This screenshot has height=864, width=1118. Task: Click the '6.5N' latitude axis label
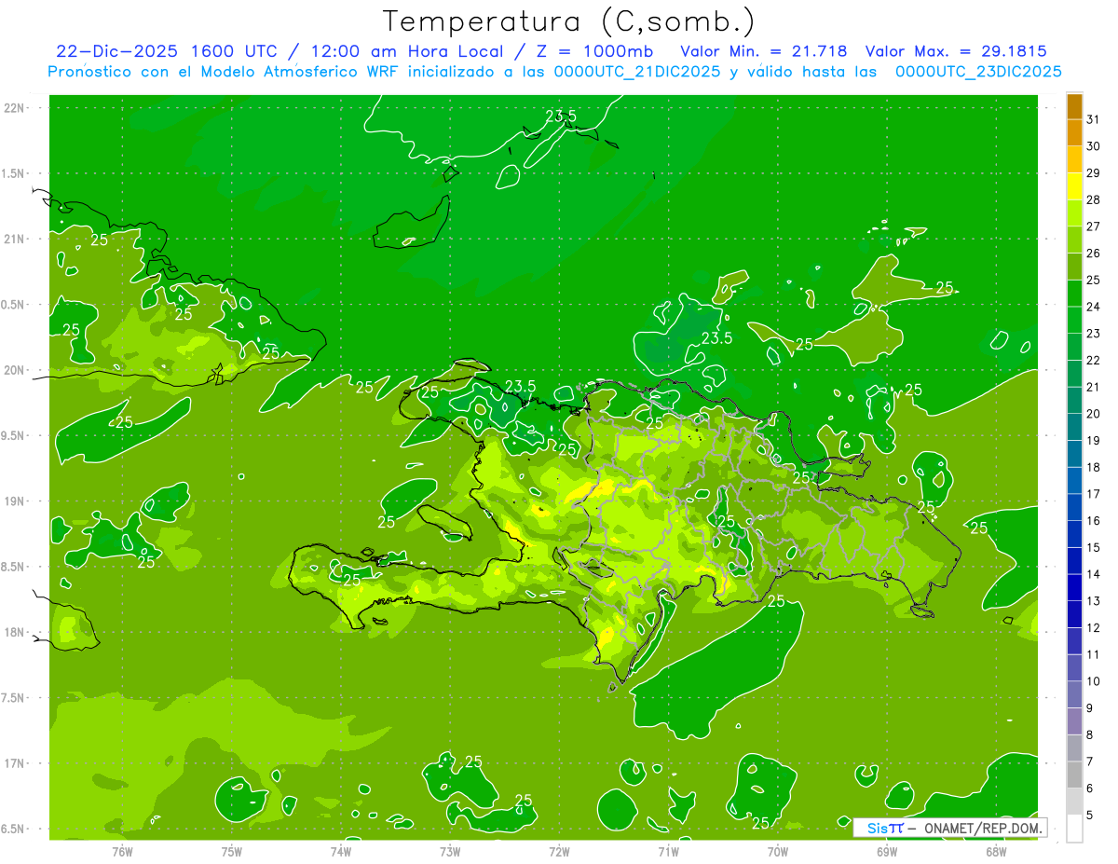pyautogui.click(x=14, y=829)
